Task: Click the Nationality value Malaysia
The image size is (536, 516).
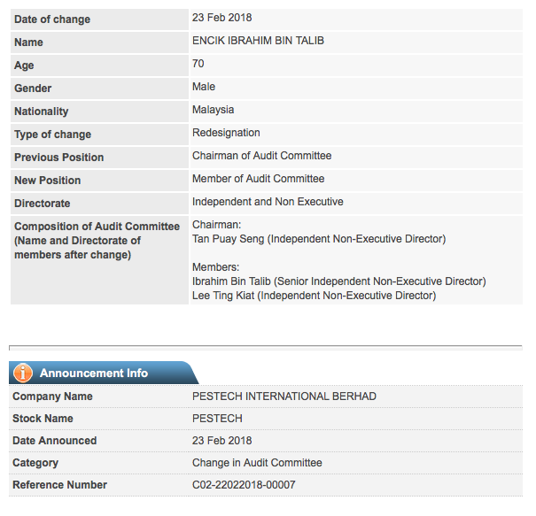Action: [x=214, y=110]
